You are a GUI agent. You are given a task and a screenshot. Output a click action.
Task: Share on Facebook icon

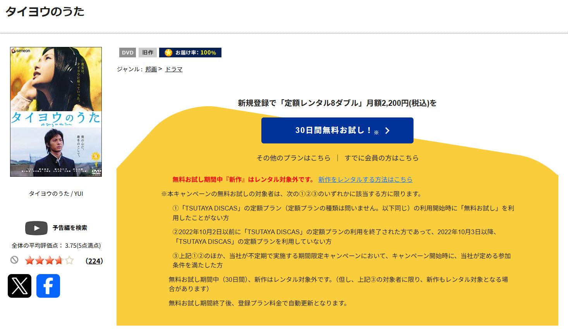tap(48, 286)
